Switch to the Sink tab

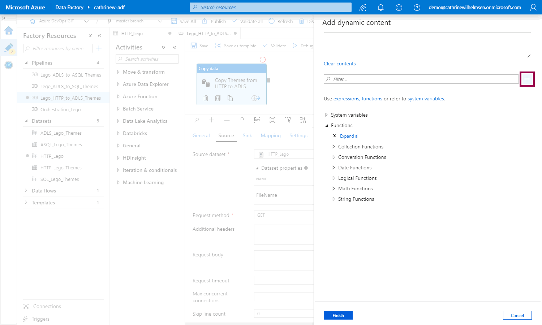(x=247, y=135)
